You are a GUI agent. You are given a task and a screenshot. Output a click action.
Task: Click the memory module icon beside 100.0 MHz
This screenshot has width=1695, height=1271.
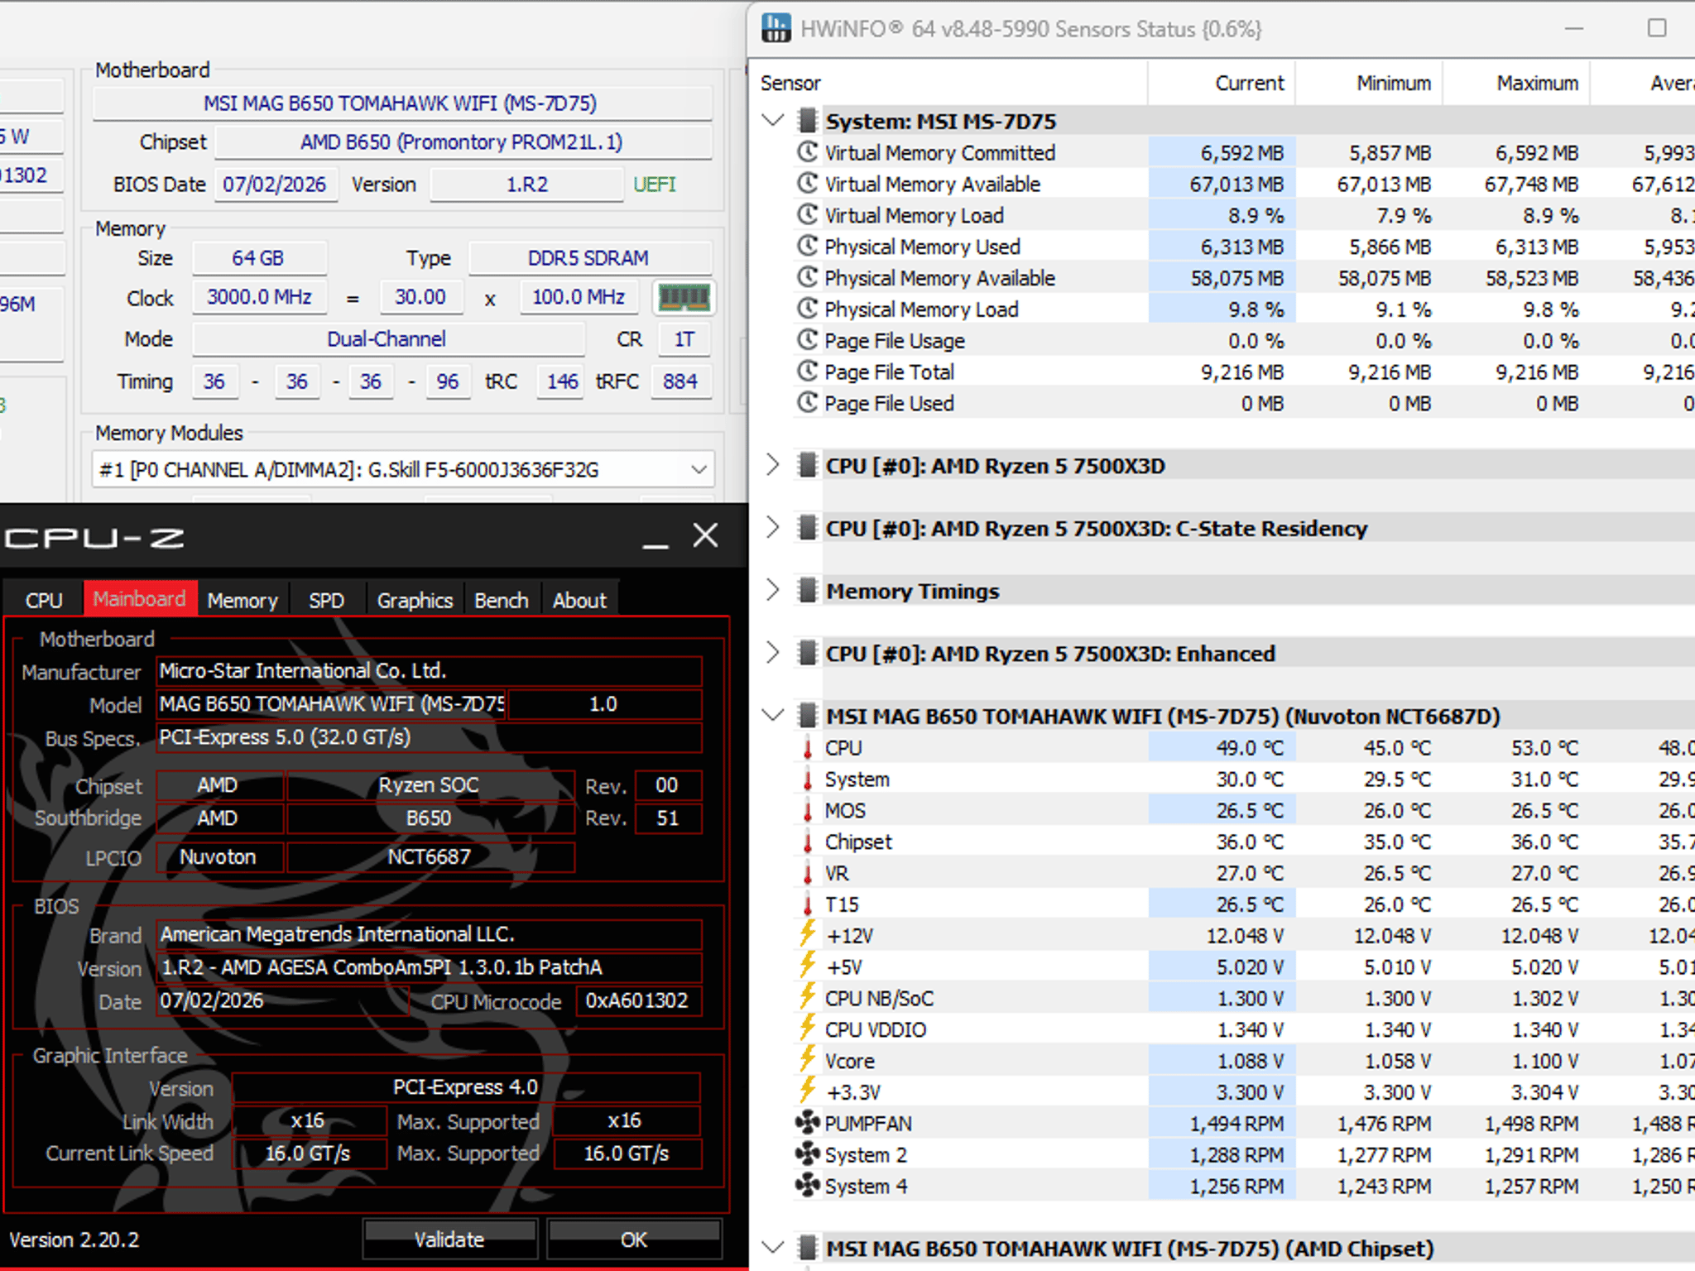point(684,297)
